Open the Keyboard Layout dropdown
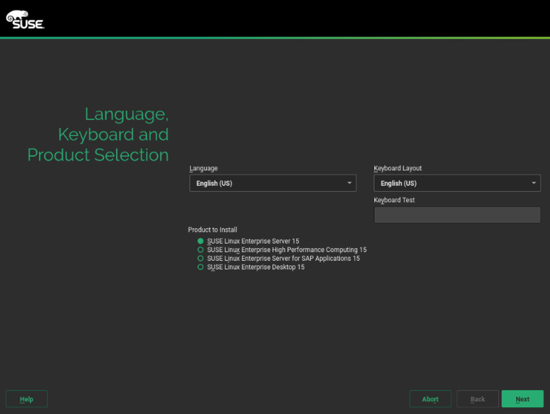Viewport: 550px width, 414px height. point(457,183)
